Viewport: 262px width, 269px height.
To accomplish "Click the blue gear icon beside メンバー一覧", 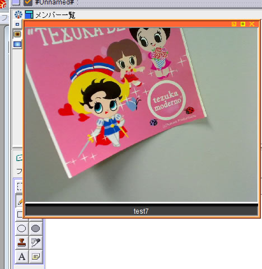I will point(18,15).
